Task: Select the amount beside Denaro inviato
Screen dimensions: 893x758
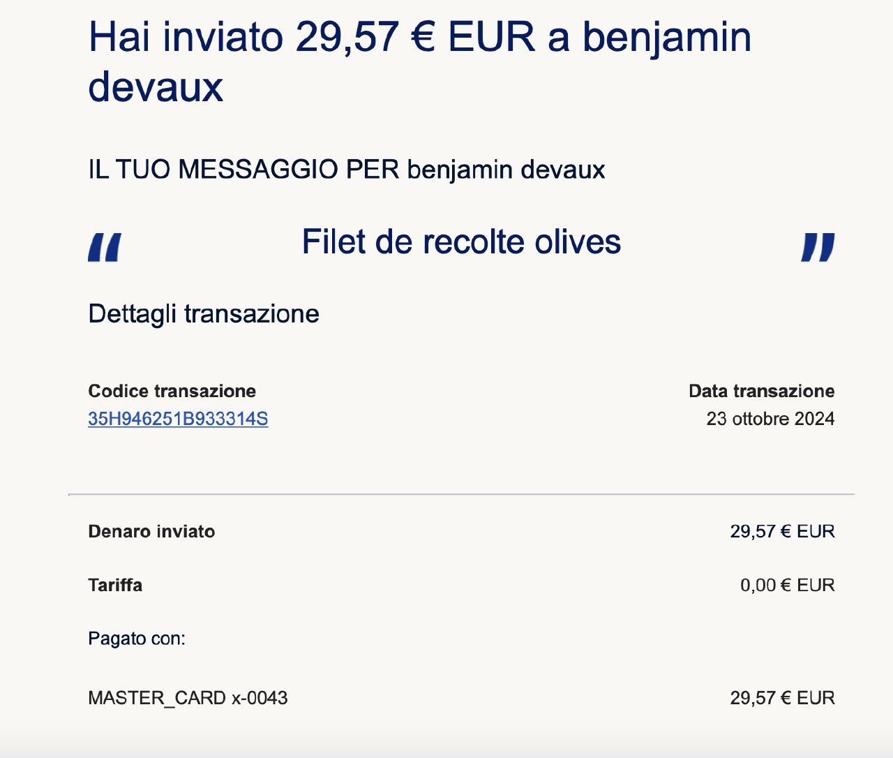Action: pos(782,532)
